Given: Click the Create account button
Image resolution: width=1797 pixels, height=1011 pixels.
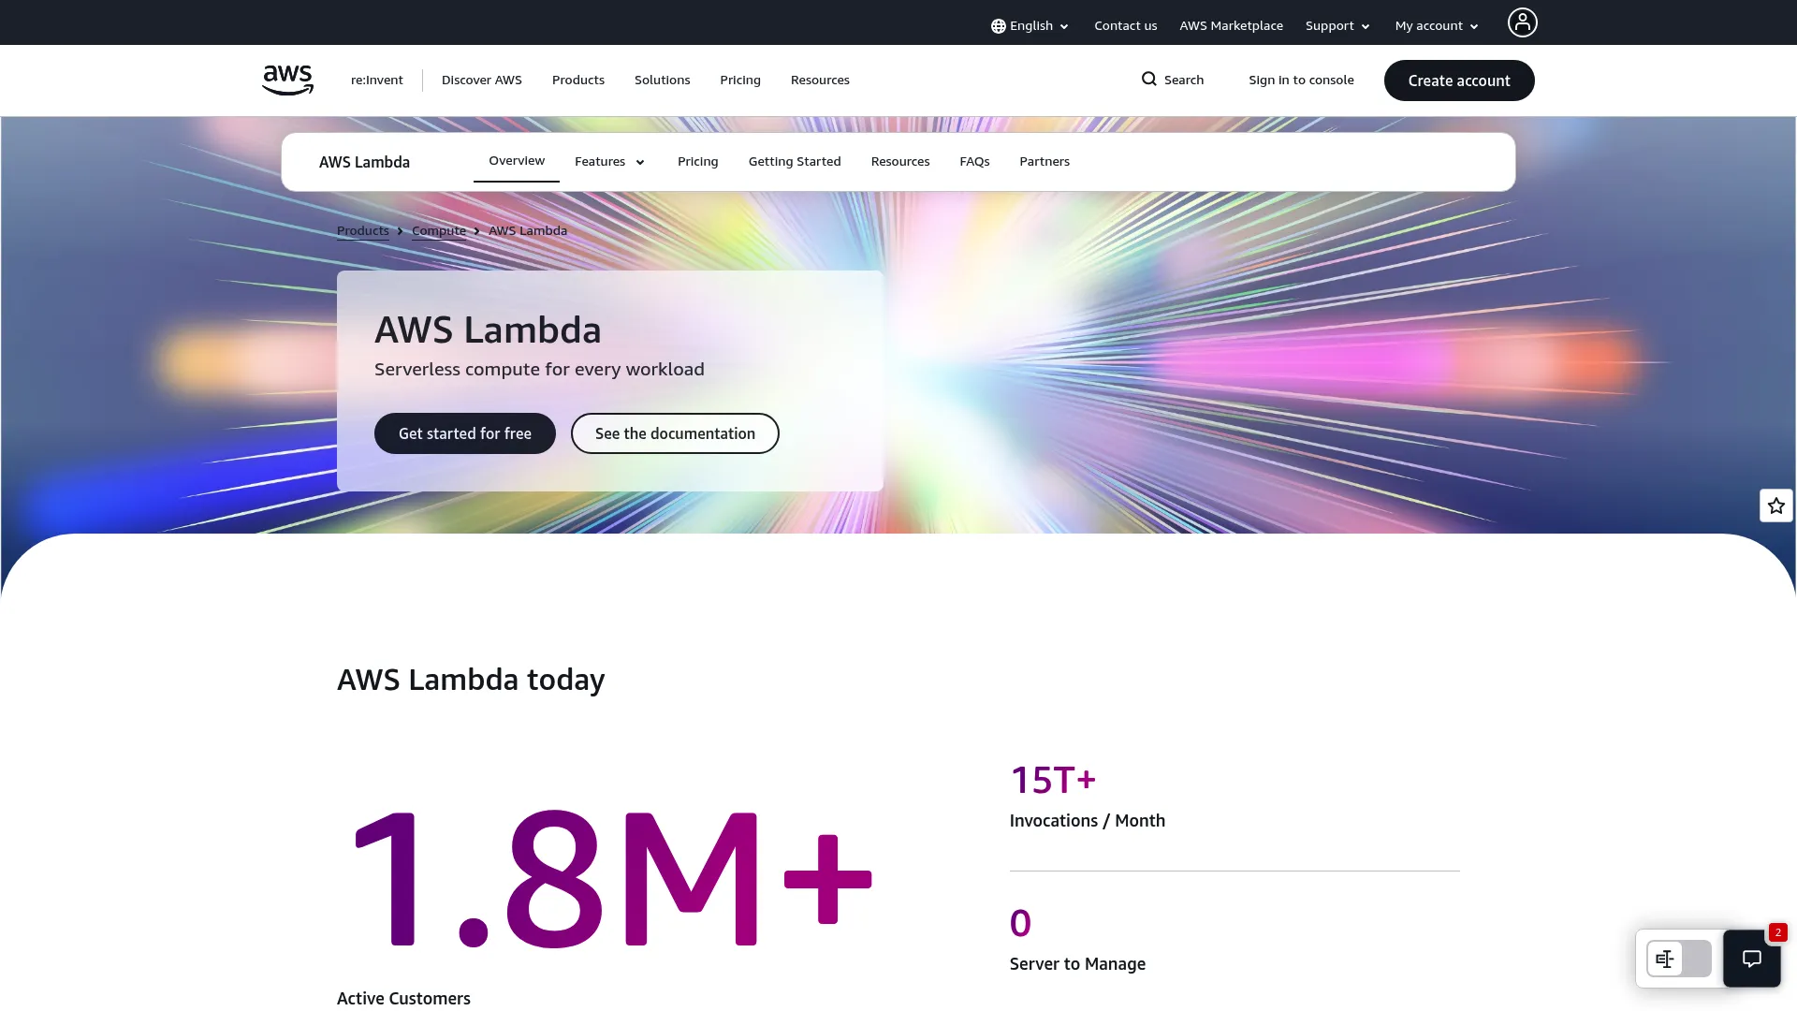Looking at the screenshot, I should click(x=1459, y=81).
